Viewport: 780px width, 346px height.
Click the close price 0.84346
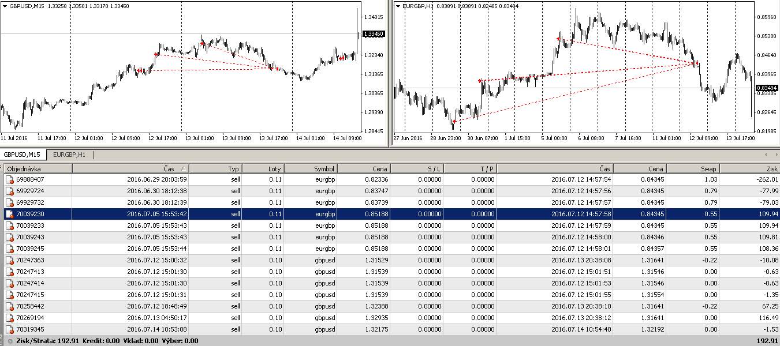tap(653, 237)
